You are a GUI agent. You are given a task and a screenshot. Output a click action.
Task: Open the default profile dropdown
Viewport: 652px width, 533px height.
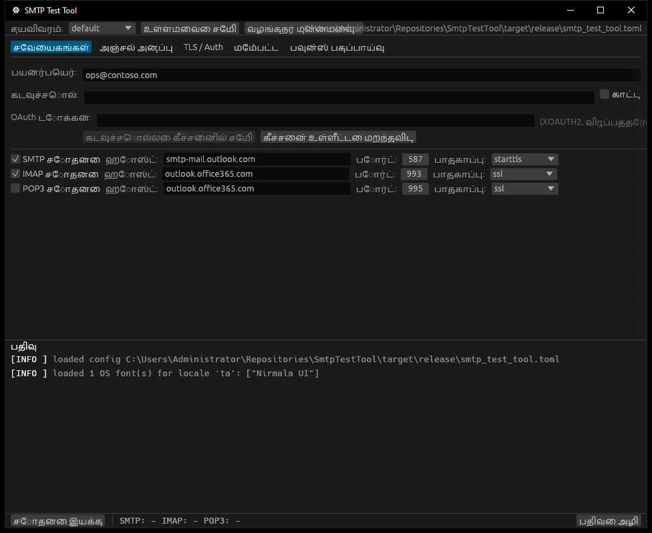tap(102, 28)
